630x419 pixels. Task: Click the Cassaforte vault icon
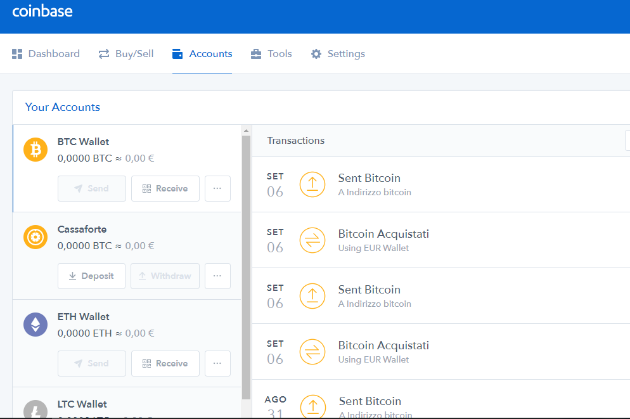pyautogui.click(x=35, y=237)
